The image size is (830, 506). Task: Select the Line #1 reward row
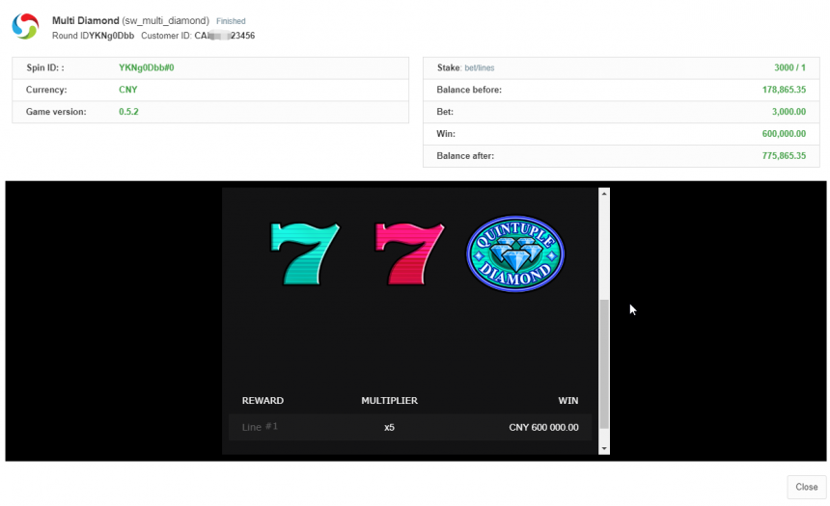(260, 427)
